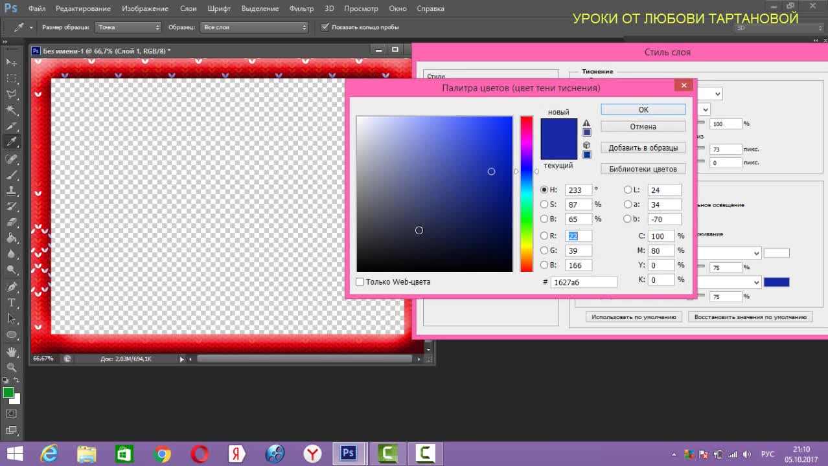828x466 pixels.
Task: Open the document status bar arrow menu
Action: (x=181, y=359)
